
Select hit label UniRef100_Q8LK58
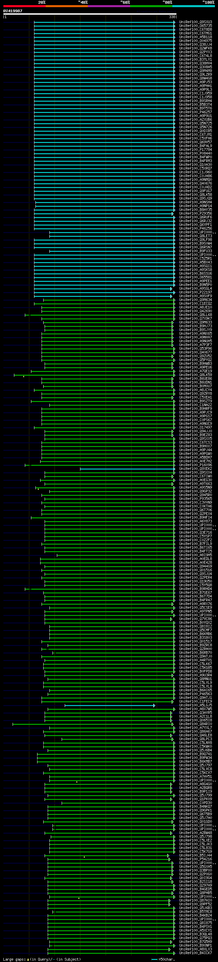tap(196, 195)
